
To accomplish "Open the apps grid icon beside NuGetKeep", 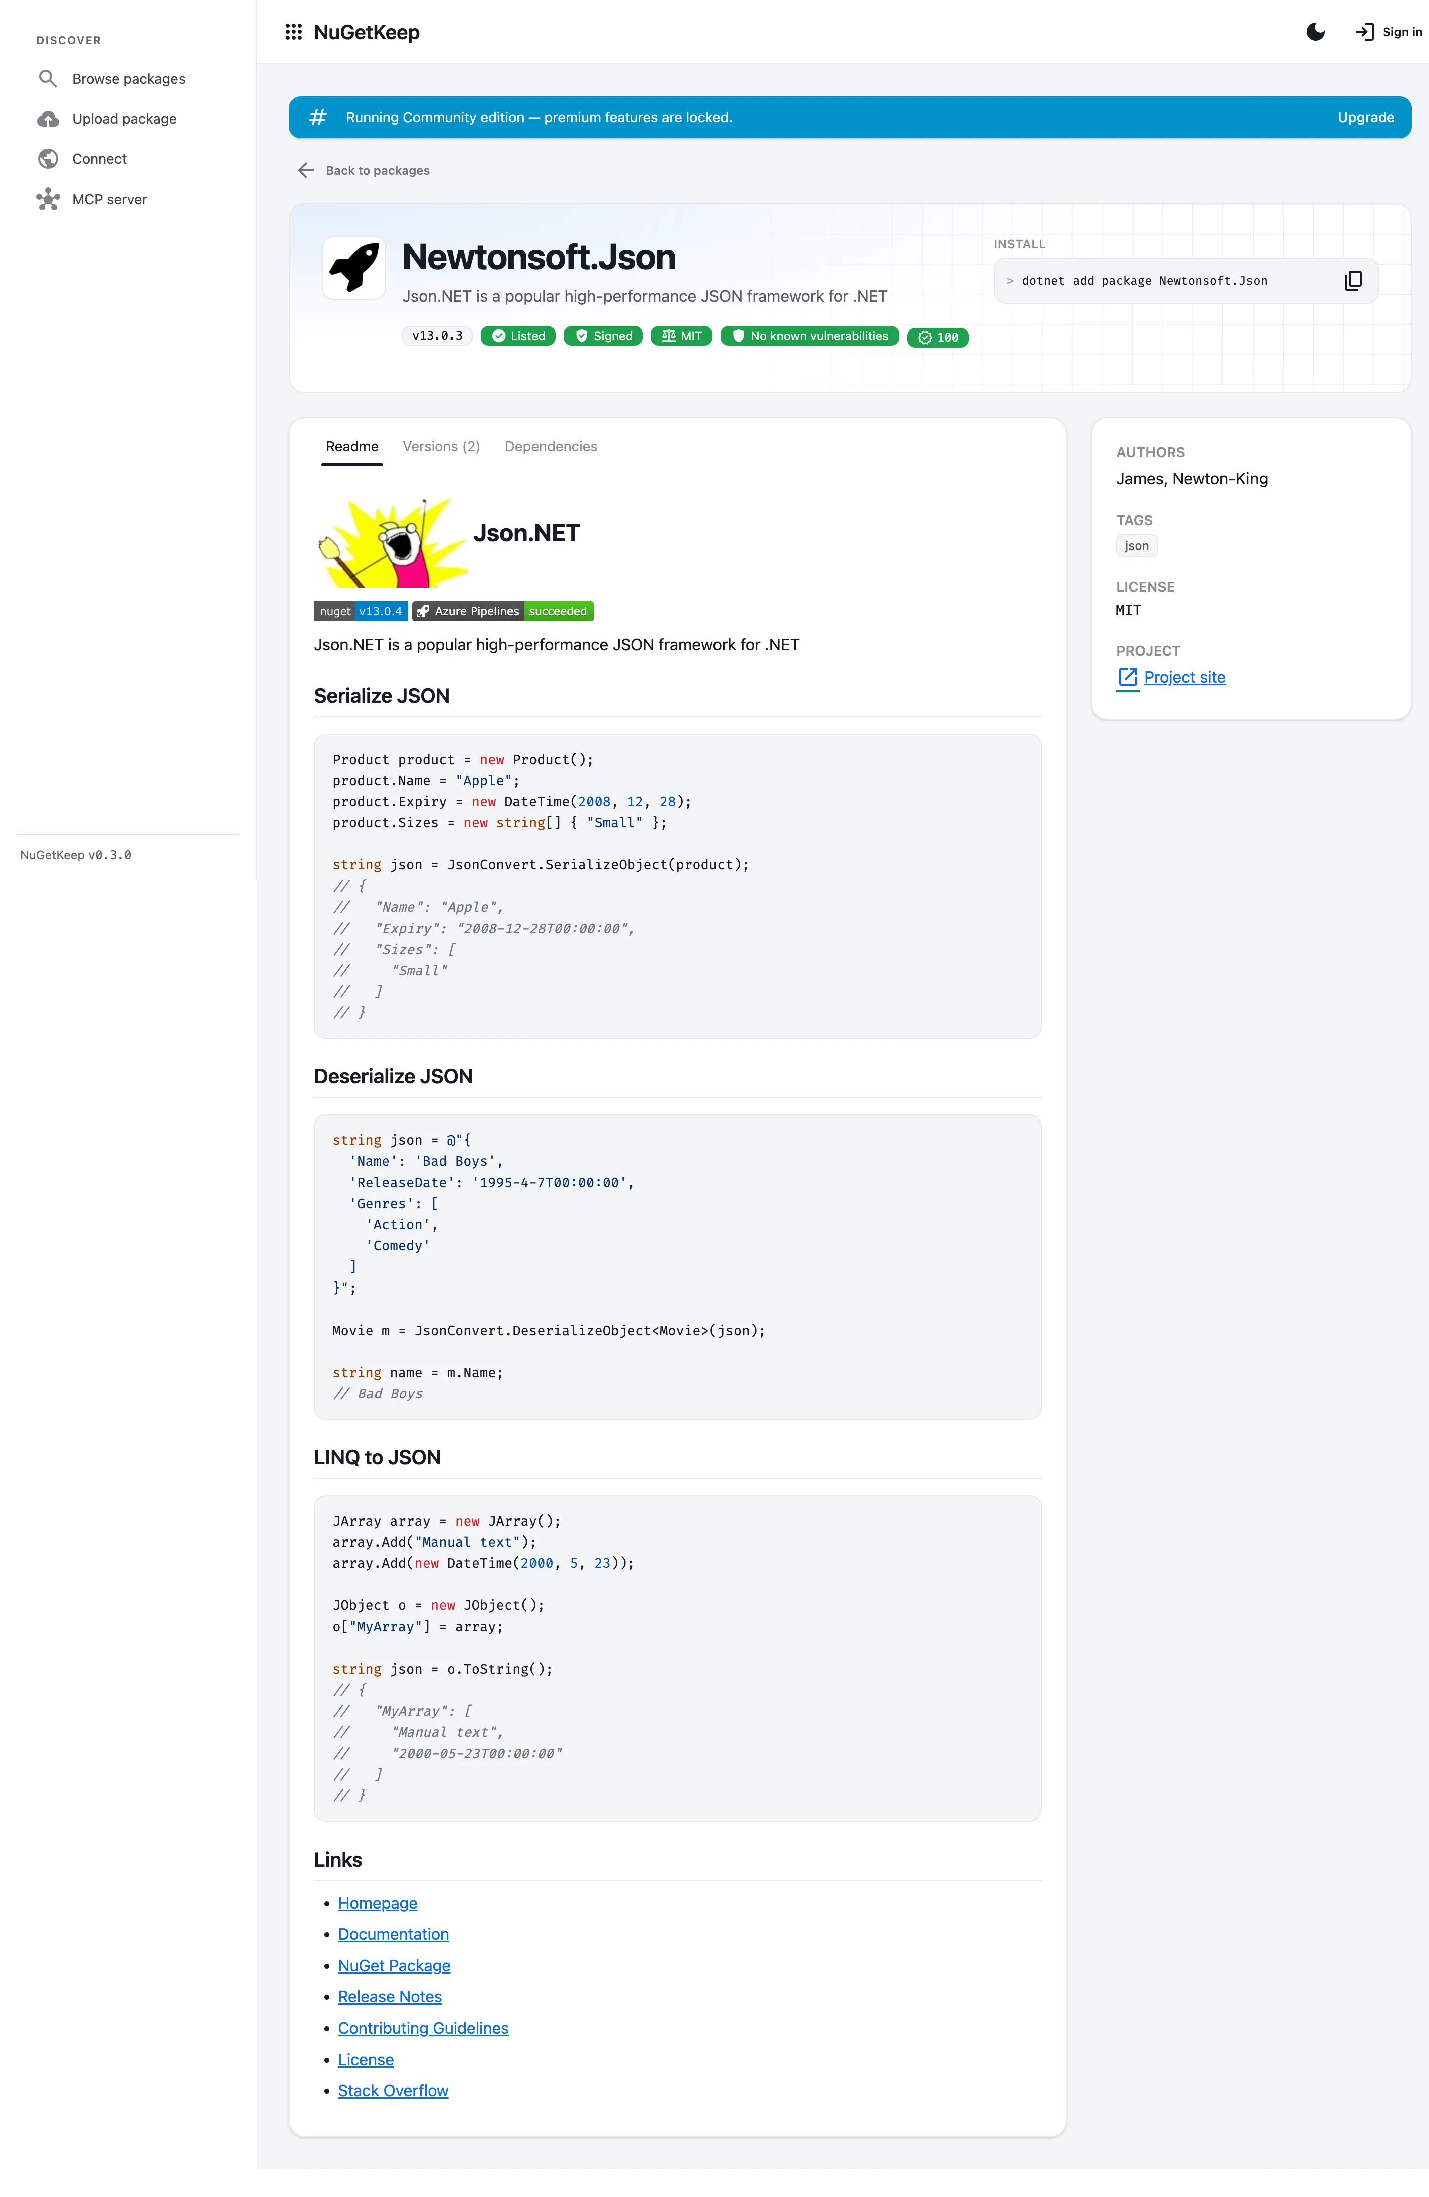I will click(x=293, y=32).
